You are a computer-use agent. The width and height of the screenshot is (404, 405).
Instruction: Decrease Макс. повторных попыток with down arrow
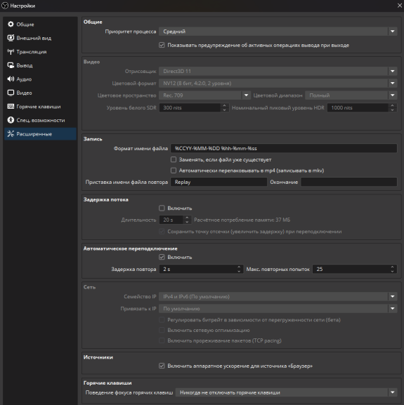click(392, 271)
